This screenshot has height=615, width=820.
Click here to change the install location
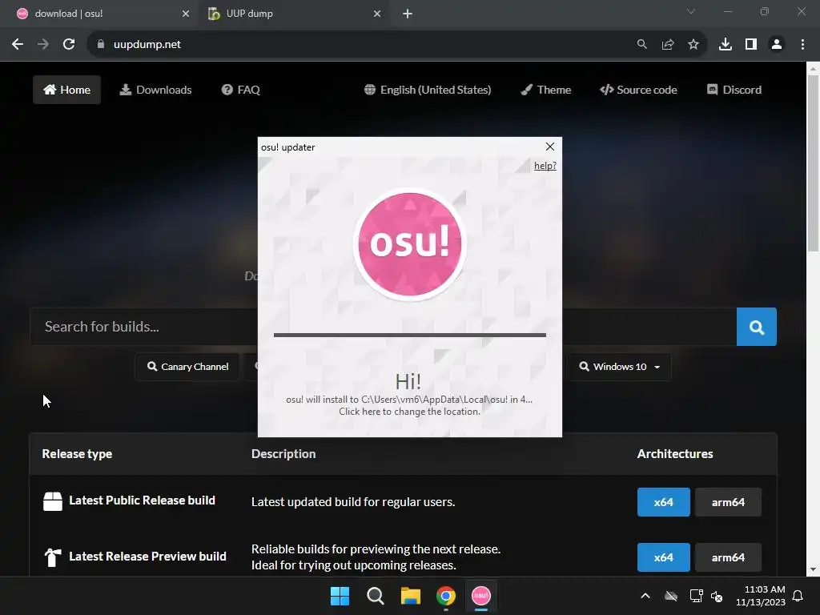(409, 412)
